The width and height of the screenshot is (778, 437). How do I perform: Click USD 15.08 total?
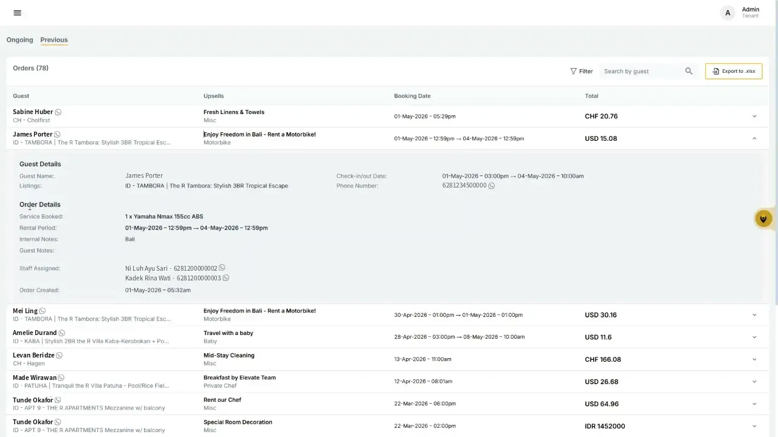(601, 138)
